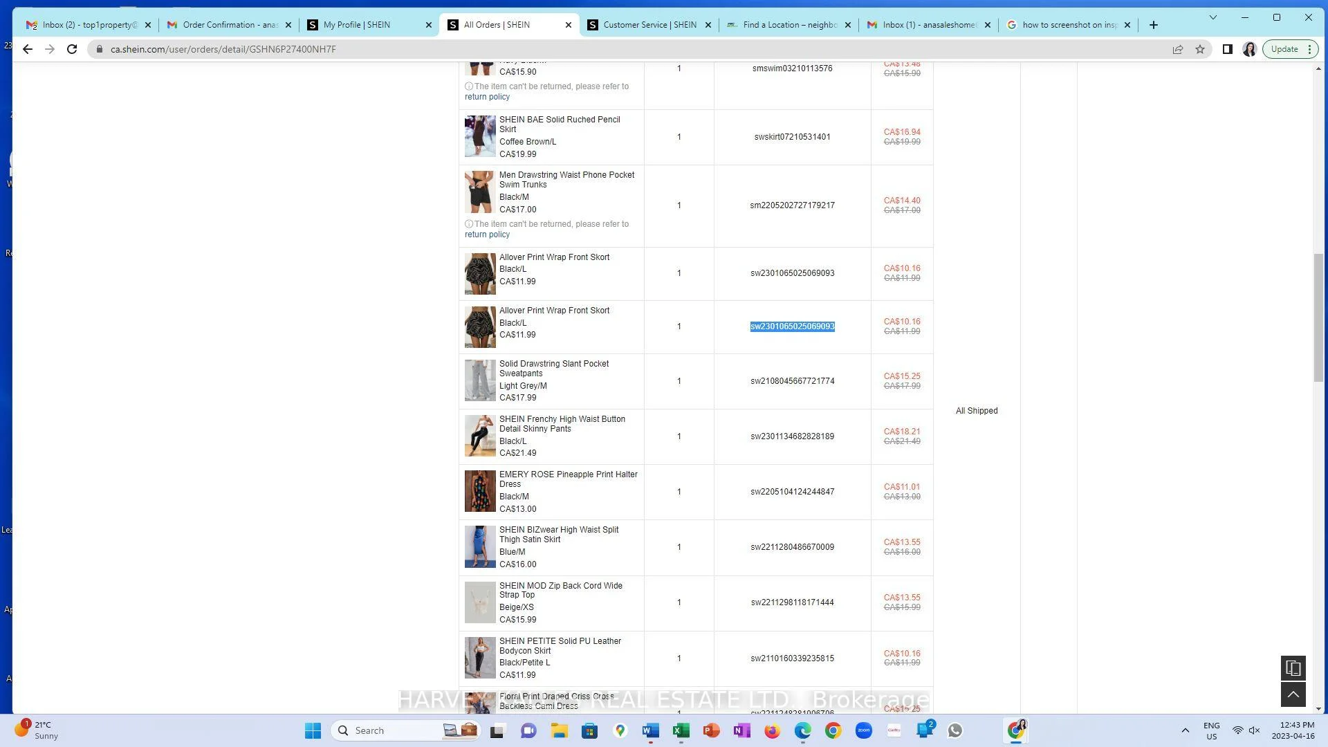Open the Chrome profile avatar

(1249, 49)
